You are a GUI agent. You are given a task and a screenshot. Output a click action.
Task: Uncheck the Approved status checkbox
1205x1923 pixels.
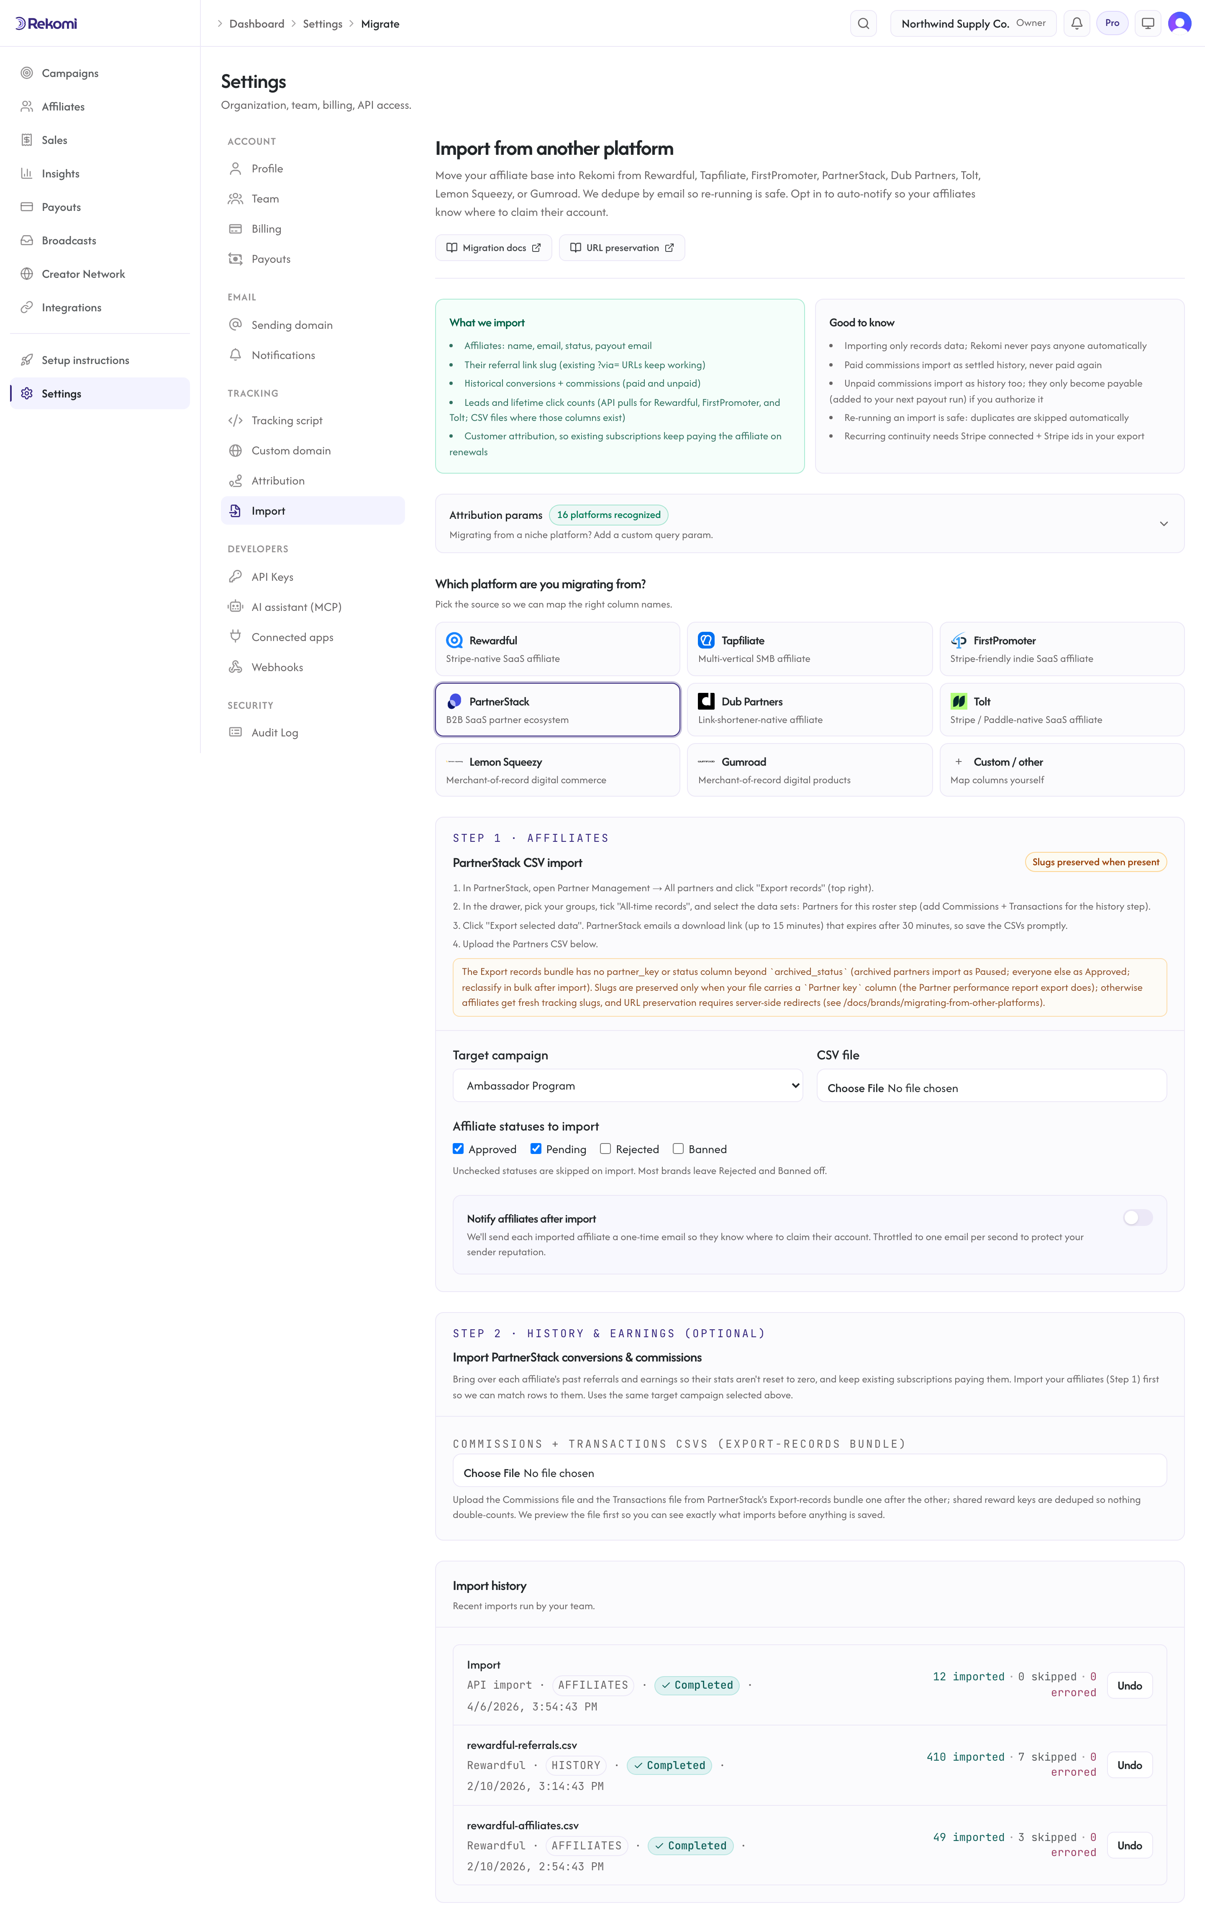click(x=458, y=1149)
